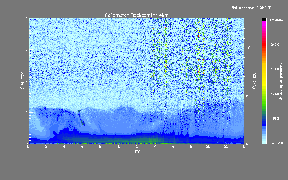288x180 pixels.
Task: Click the 'UTC' x-axis label
Action: pos(137,152)
